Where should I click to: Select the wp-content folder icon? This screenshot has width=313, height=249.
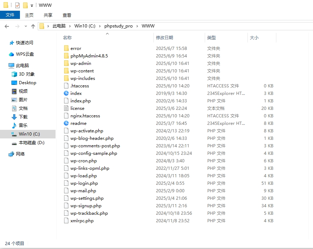pos(66,71)
